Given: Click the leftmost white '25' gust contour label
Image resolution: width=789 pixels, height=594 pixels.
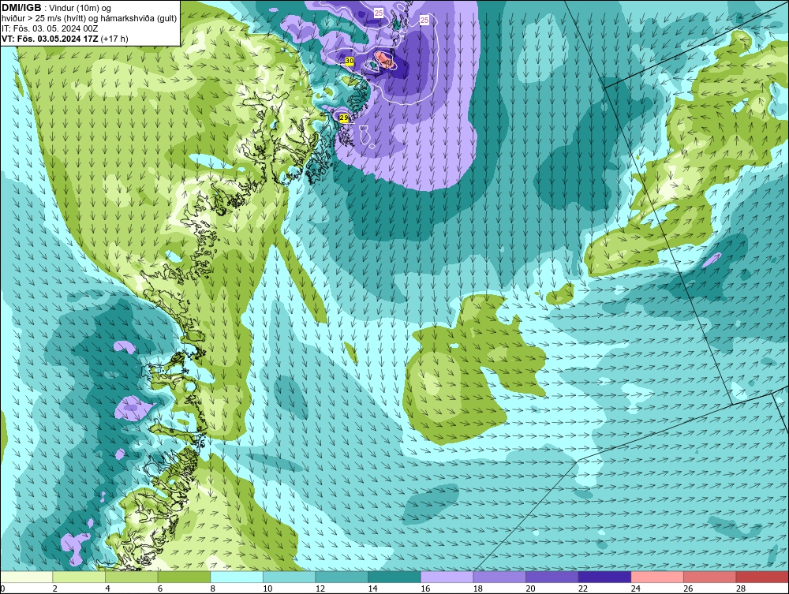Looking at the screenshot, I should point(379,13).
